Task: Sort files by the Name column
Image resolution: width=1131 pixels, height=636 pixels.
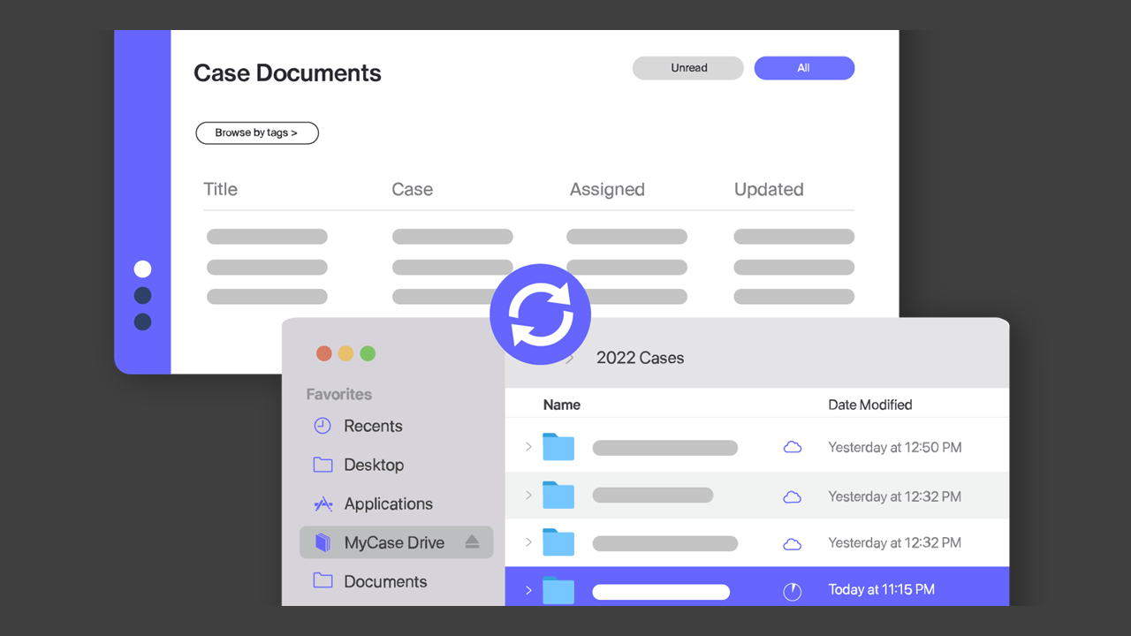Action: [x=562, y=405]
